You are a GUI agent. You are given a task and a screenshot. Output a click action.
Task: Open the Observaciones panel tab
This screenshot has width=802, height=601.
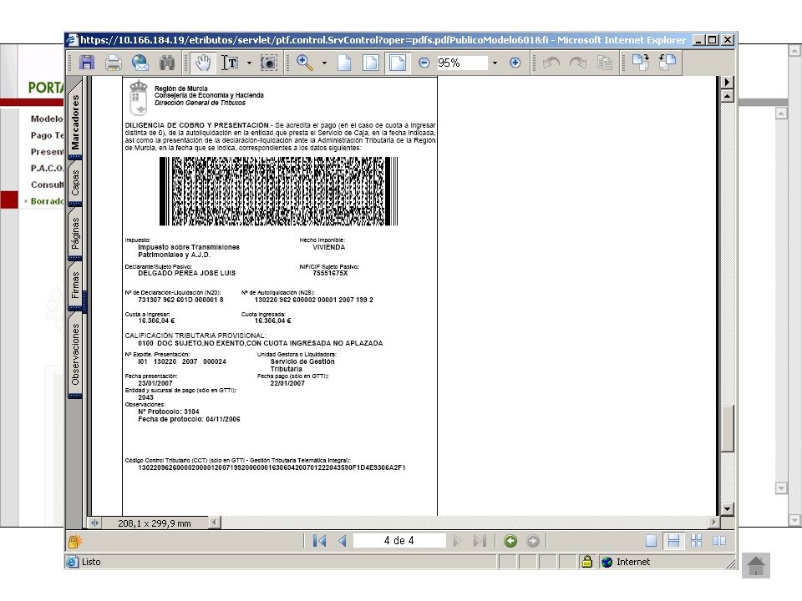(x=75, y=355)
